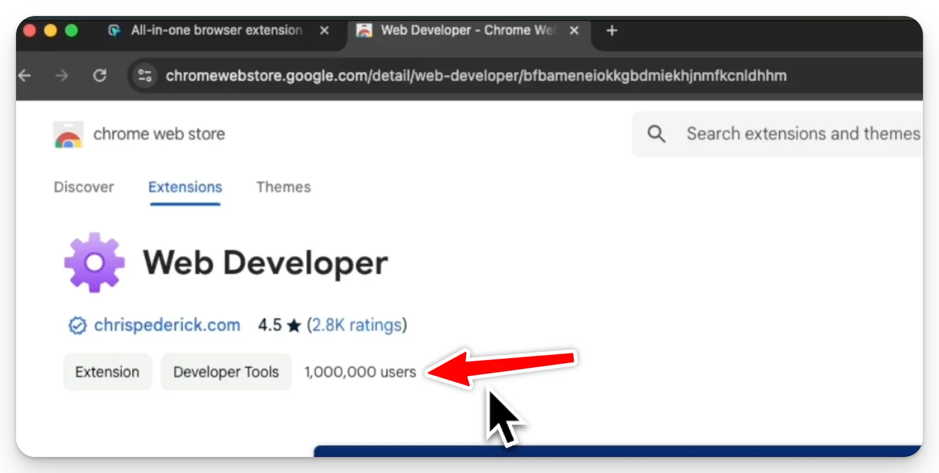Close the Web Developer tab
939x473 pixels.
click(x=574, y=30)
